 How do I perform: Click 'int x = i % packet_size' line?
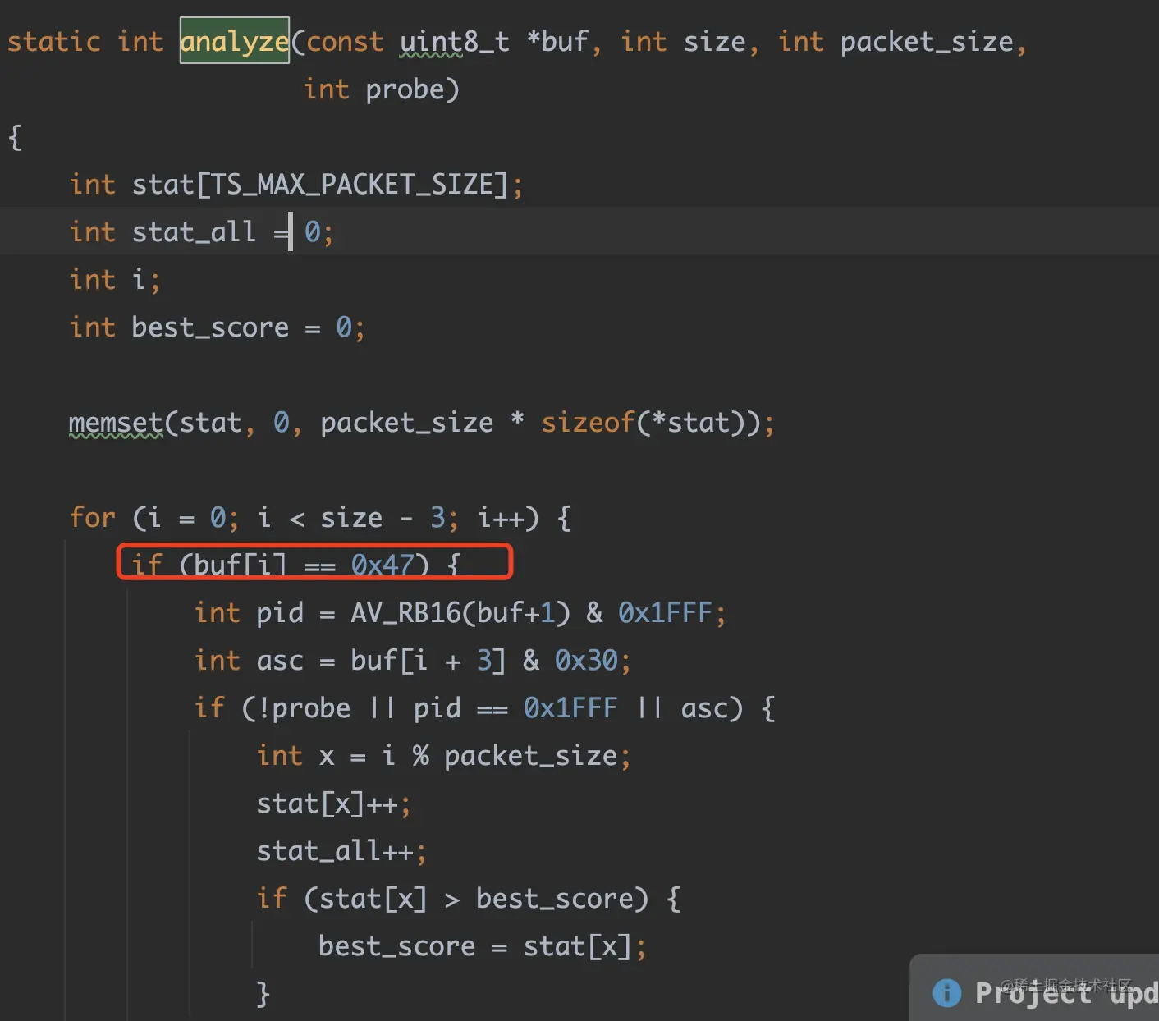click(443, 756)
